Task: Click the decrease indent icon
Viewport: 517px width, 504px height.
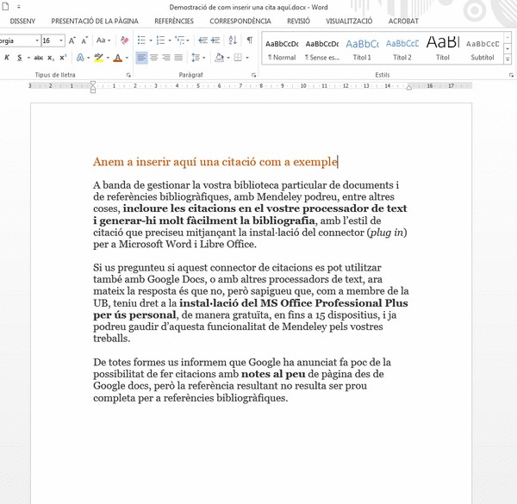Action: tap(202, 40)
